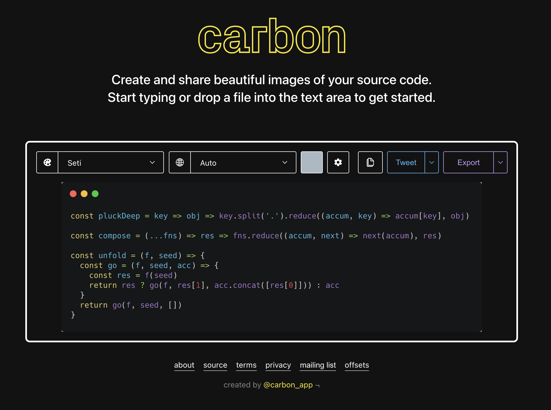This screenshot has height=410, width=551.
Task: Click the Tweet button
Action: pyautogui.click(x=406, y=162)
